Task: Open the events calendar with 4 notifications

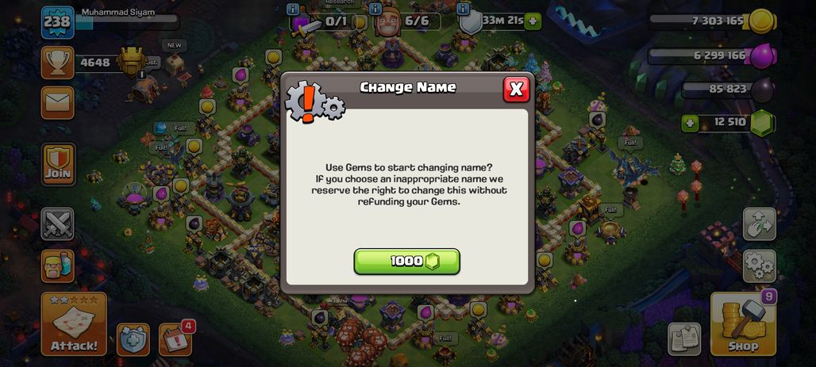Action: point(175,339)
